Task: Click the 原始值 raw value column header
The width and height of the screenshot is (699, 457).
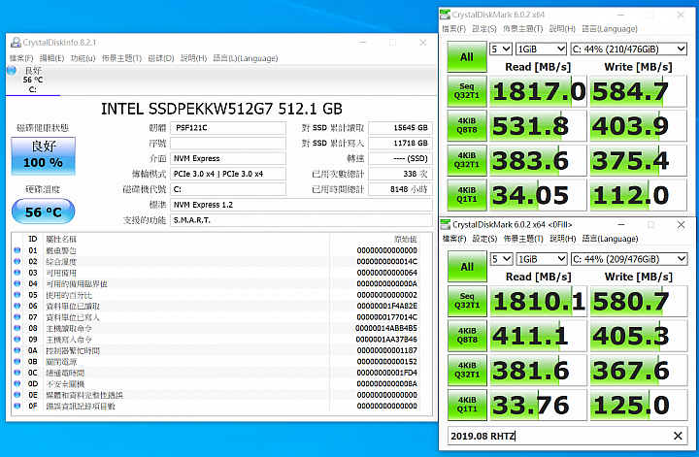Action: coord(405,240)
